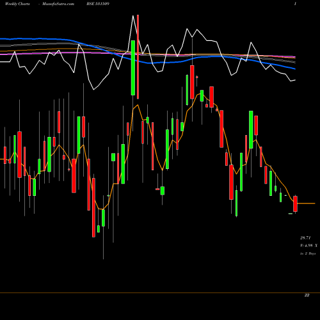
Task: Click the "22" axis price label
Action: [x=307, y=295]
